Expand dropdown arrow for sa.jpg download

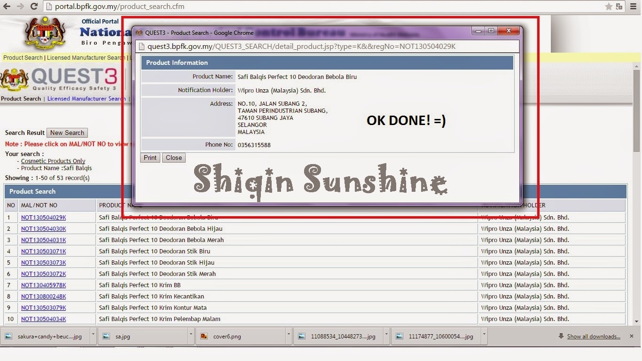tap(191, 337)
